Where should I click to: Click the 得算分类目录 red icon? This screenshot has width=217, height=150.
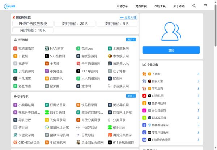tap(110, 135)
